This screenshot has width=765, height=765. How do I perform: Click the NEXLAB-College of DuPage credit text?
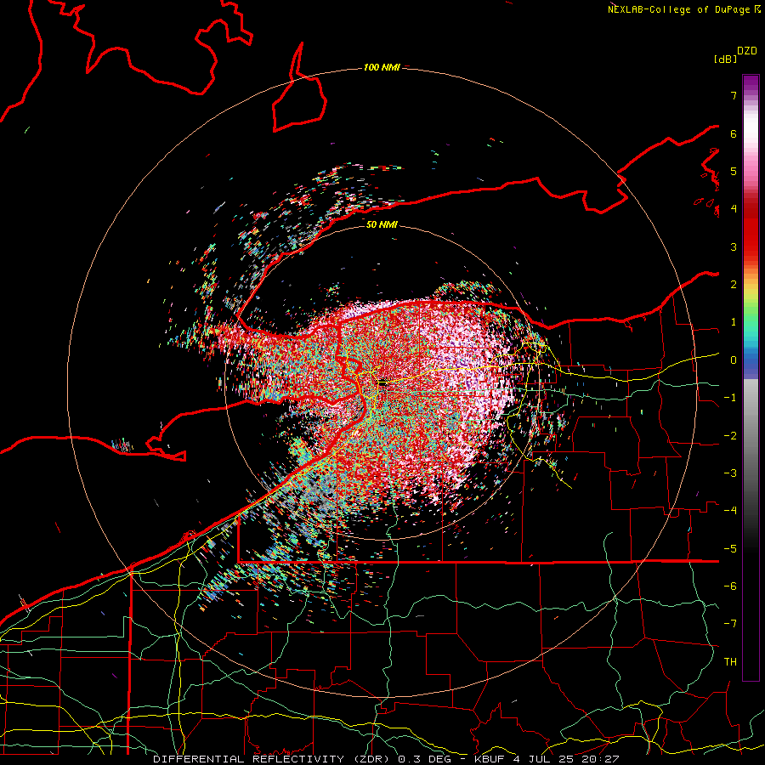coord(680,9)
